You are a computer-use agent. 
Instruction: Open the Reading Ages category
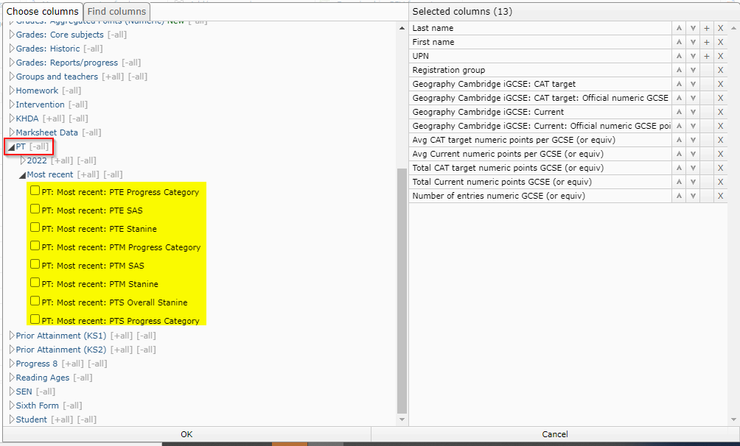point(43,378)
